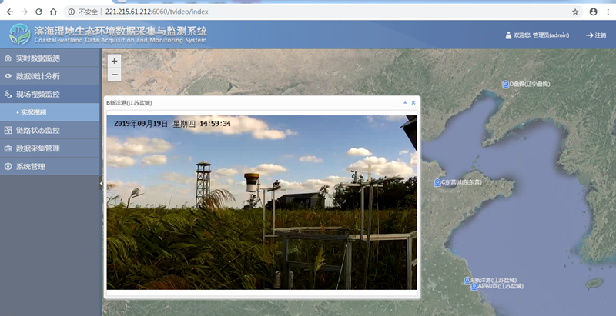Screen dimensions: 616x316
Task: Open the 数据采集管理 menu
Action: point(49,148)
